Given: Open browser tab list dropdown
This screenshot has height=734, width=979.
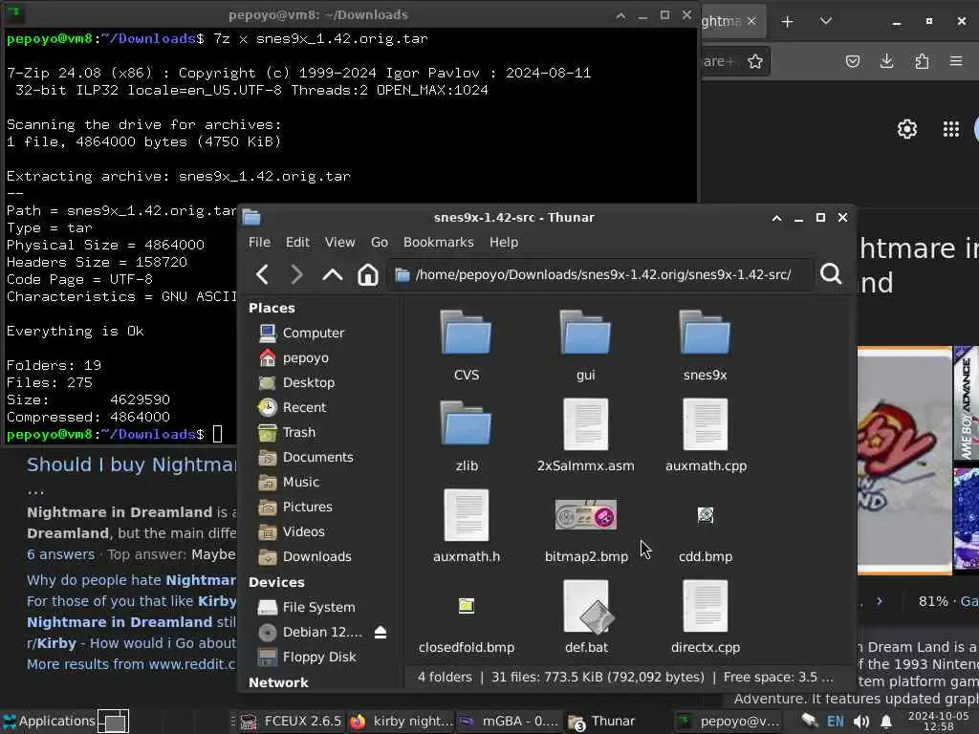Looking at the screenshot, I should [825, 21].
